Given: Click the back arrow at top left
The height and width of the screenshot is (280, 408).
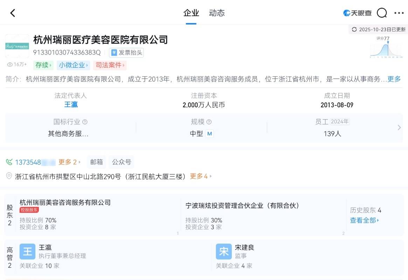Looking at the screenshot, I should (12, 13).
